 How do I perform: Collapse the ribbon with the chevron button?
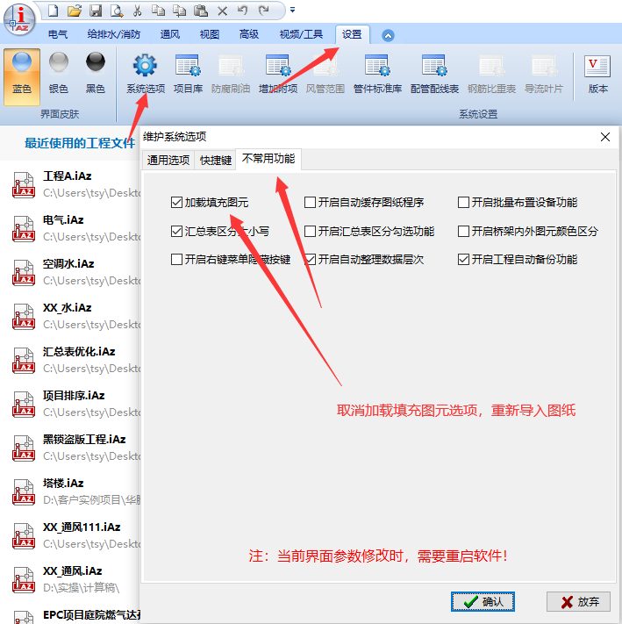click(x=388, y=35)
